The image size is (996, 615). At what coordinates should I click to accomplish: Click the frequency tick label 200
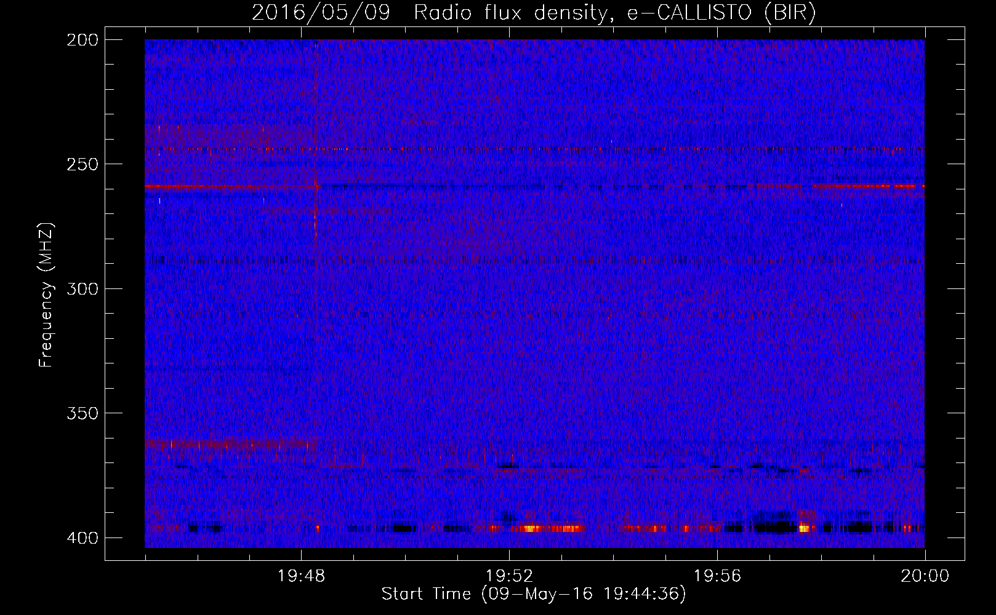click(x=82, y=40)
